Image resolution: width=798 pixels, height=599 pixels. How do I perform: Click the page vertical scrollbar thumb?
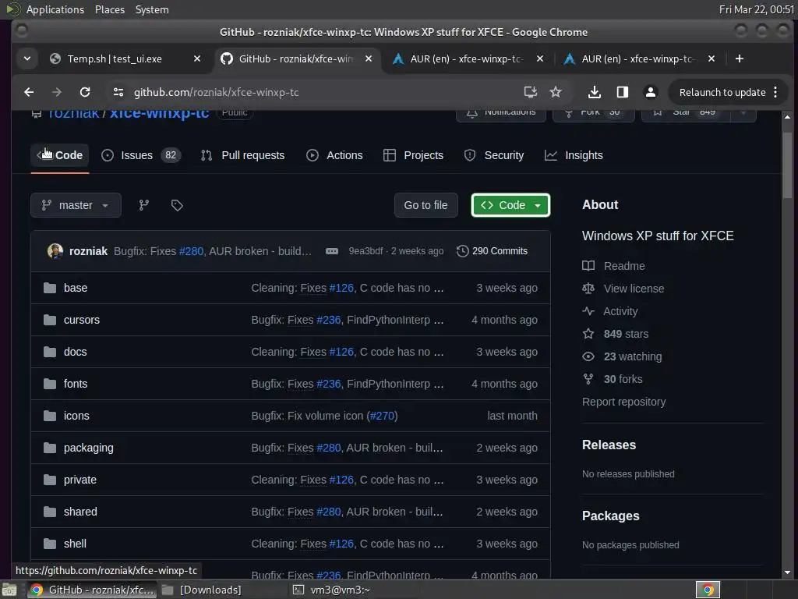(x=787, y=165)
